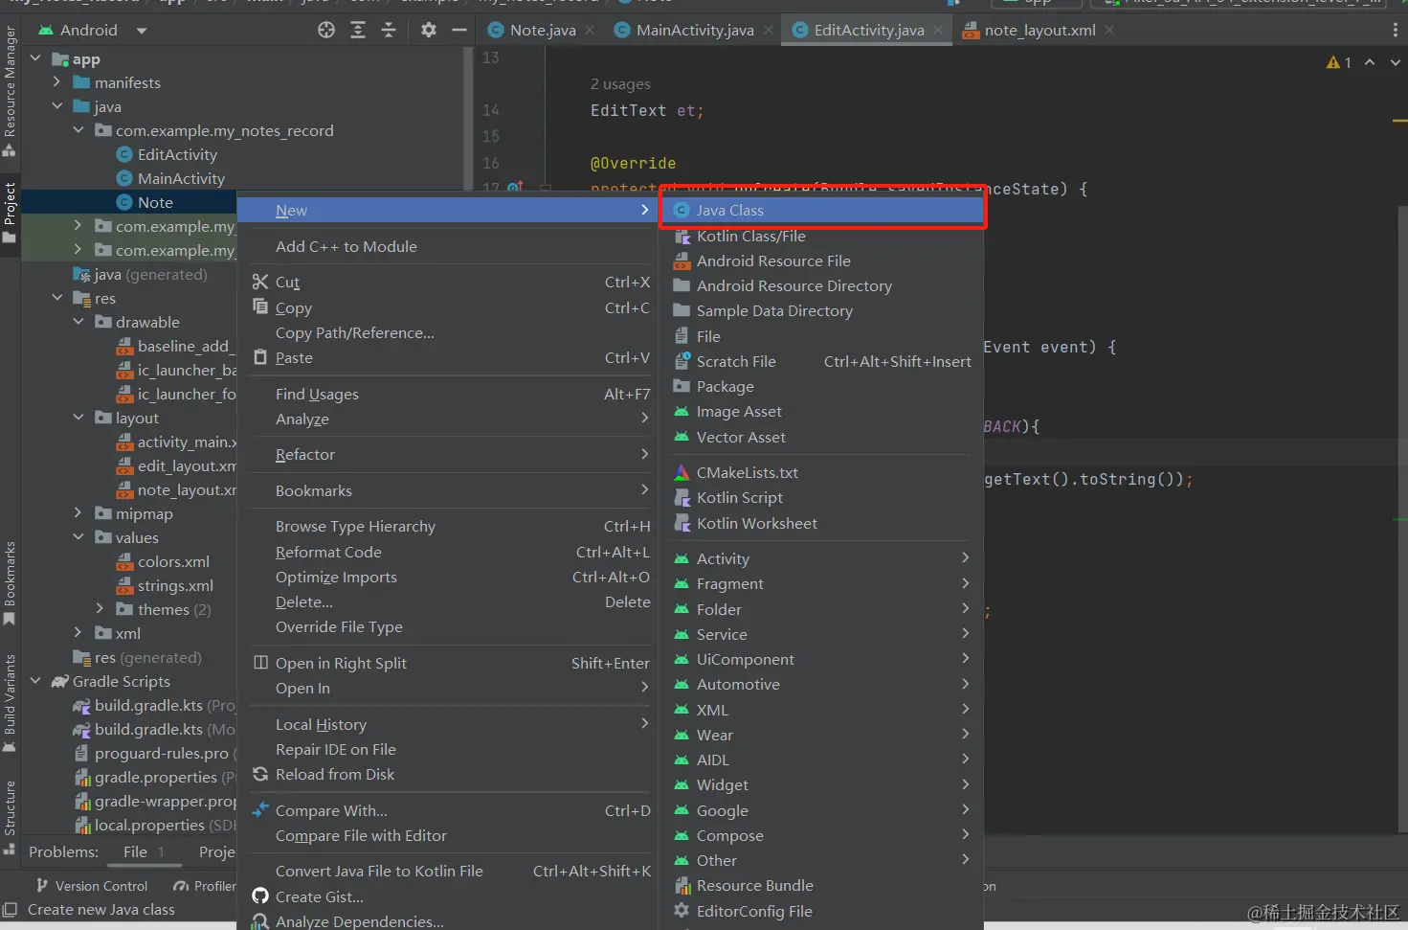Collapse the res folder

click(x=56, y=298)
